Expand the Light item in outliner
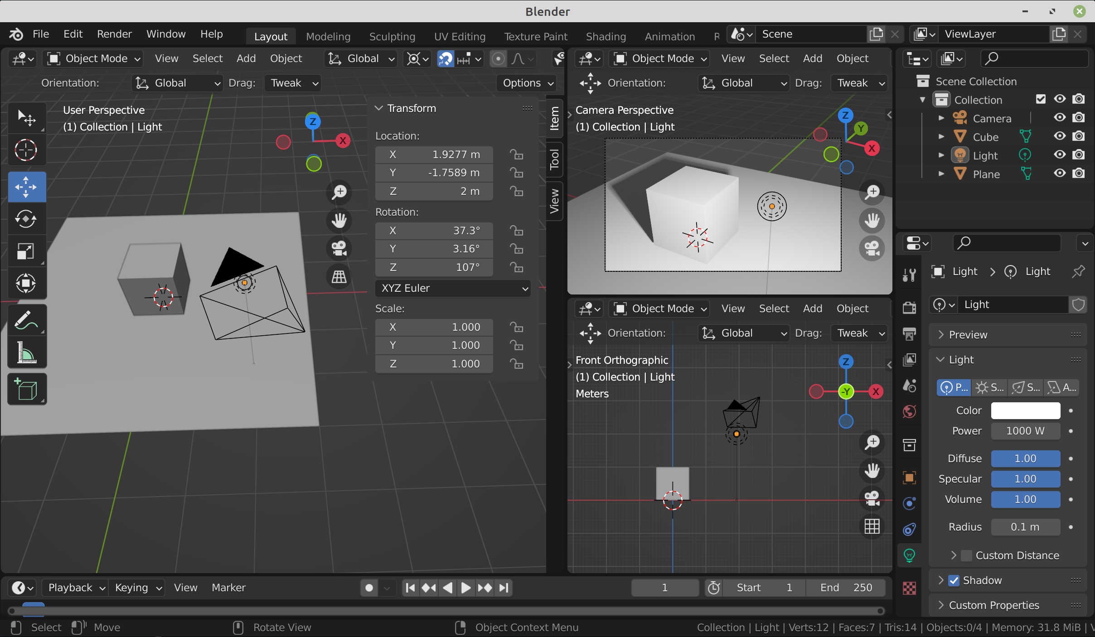Viewport: 1095px width, 637px height. pos(941,155)
